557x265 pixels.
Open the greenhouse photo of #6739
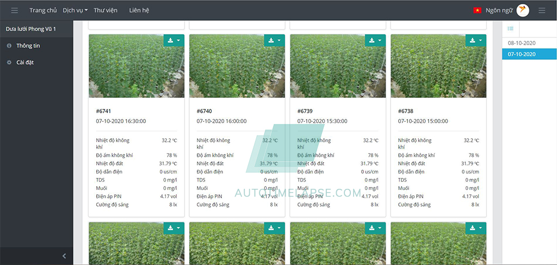(338, 66)
